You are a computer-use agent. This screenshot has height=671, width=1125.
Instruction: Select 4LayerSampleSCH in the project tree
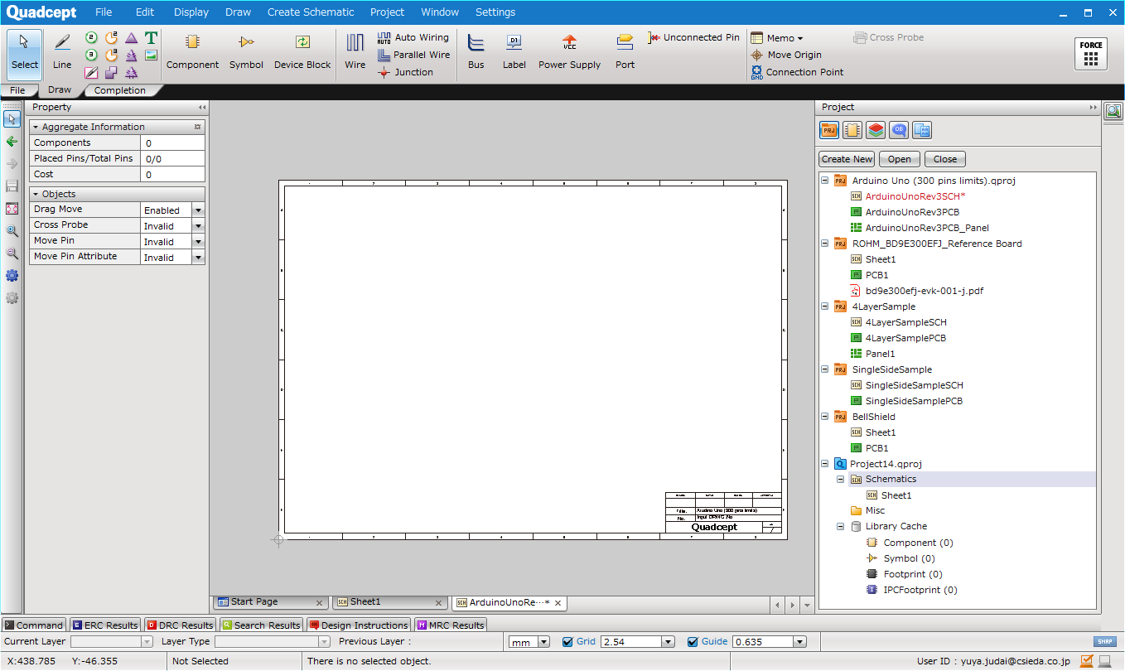pyautogui.click(x=905, y=322)
